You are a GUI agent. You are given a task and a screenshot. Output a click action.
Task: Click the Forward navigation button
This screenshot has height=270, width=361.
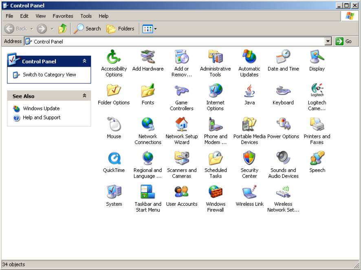[x=42, y=29]
